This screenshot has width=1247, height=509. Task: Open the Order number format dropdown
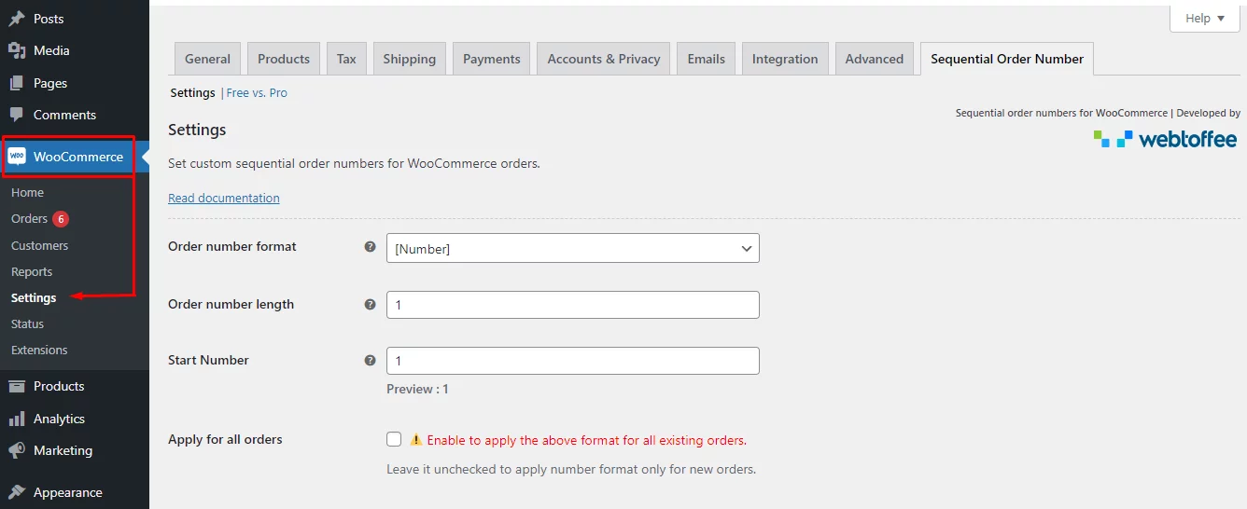573,248
